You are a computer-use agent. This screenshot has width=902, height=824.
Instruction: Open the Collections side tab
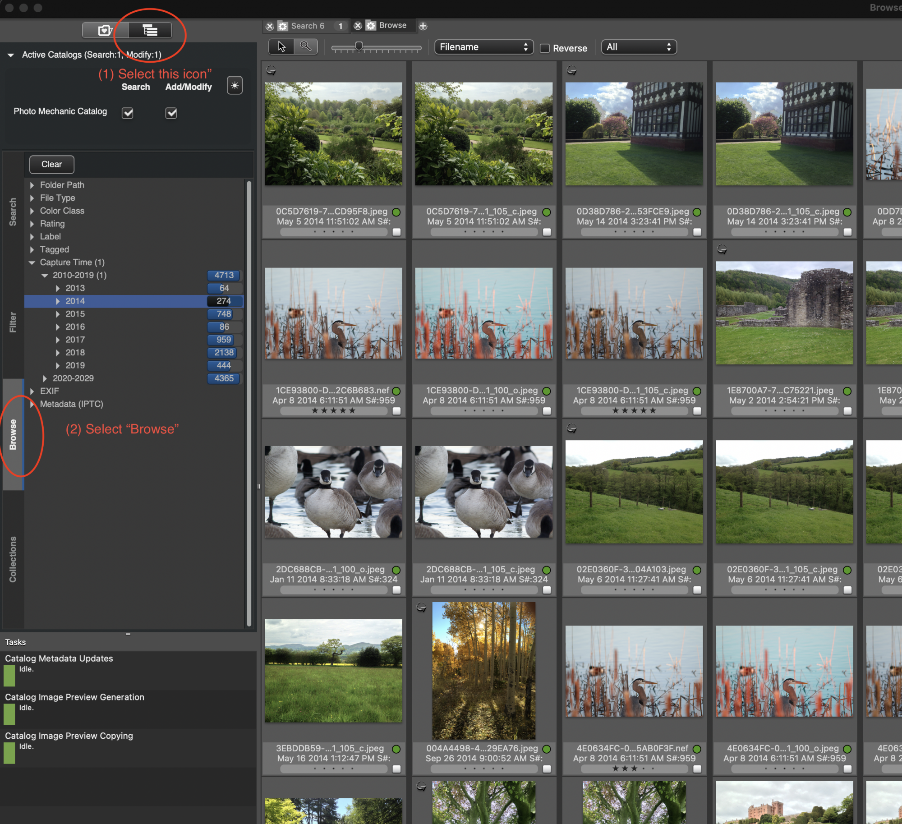click(x=13, y=559)
